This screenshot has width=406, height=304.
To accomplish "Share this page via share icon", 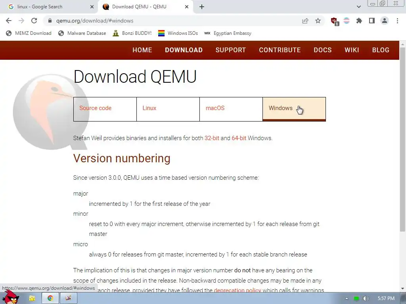I will pos(305,21).
